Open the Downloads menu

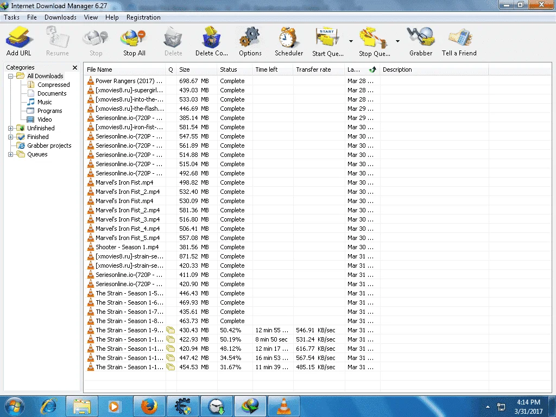pyautogui.click(x=60, y=17)
